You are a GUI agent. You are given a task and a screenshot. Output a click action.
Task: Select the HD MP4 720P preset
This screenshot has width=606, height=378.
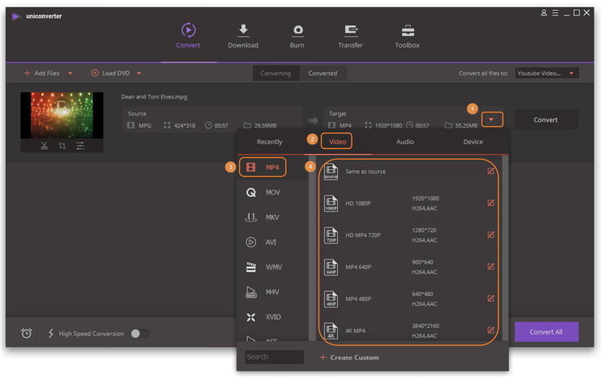(408, 235)
